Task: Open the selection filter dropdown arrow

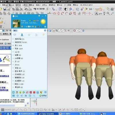Action: (x=3, y=31)
